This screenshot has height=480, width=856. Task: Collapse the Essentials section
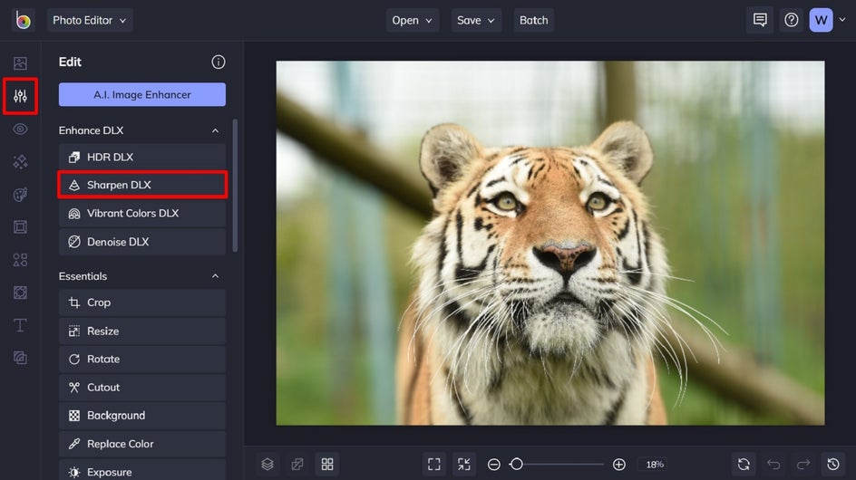coord(215,276)
